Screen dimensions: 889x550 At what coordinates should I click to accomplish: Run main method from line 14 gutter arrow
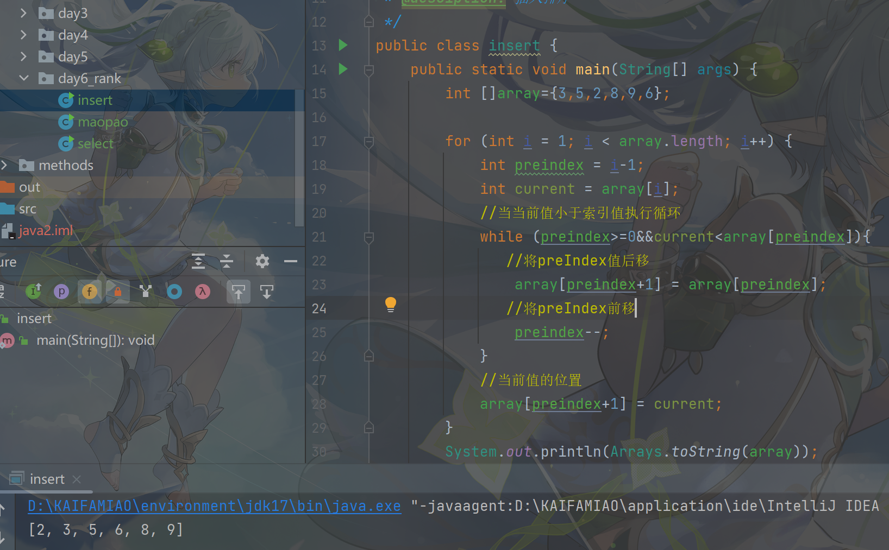(x=343, y=69)
